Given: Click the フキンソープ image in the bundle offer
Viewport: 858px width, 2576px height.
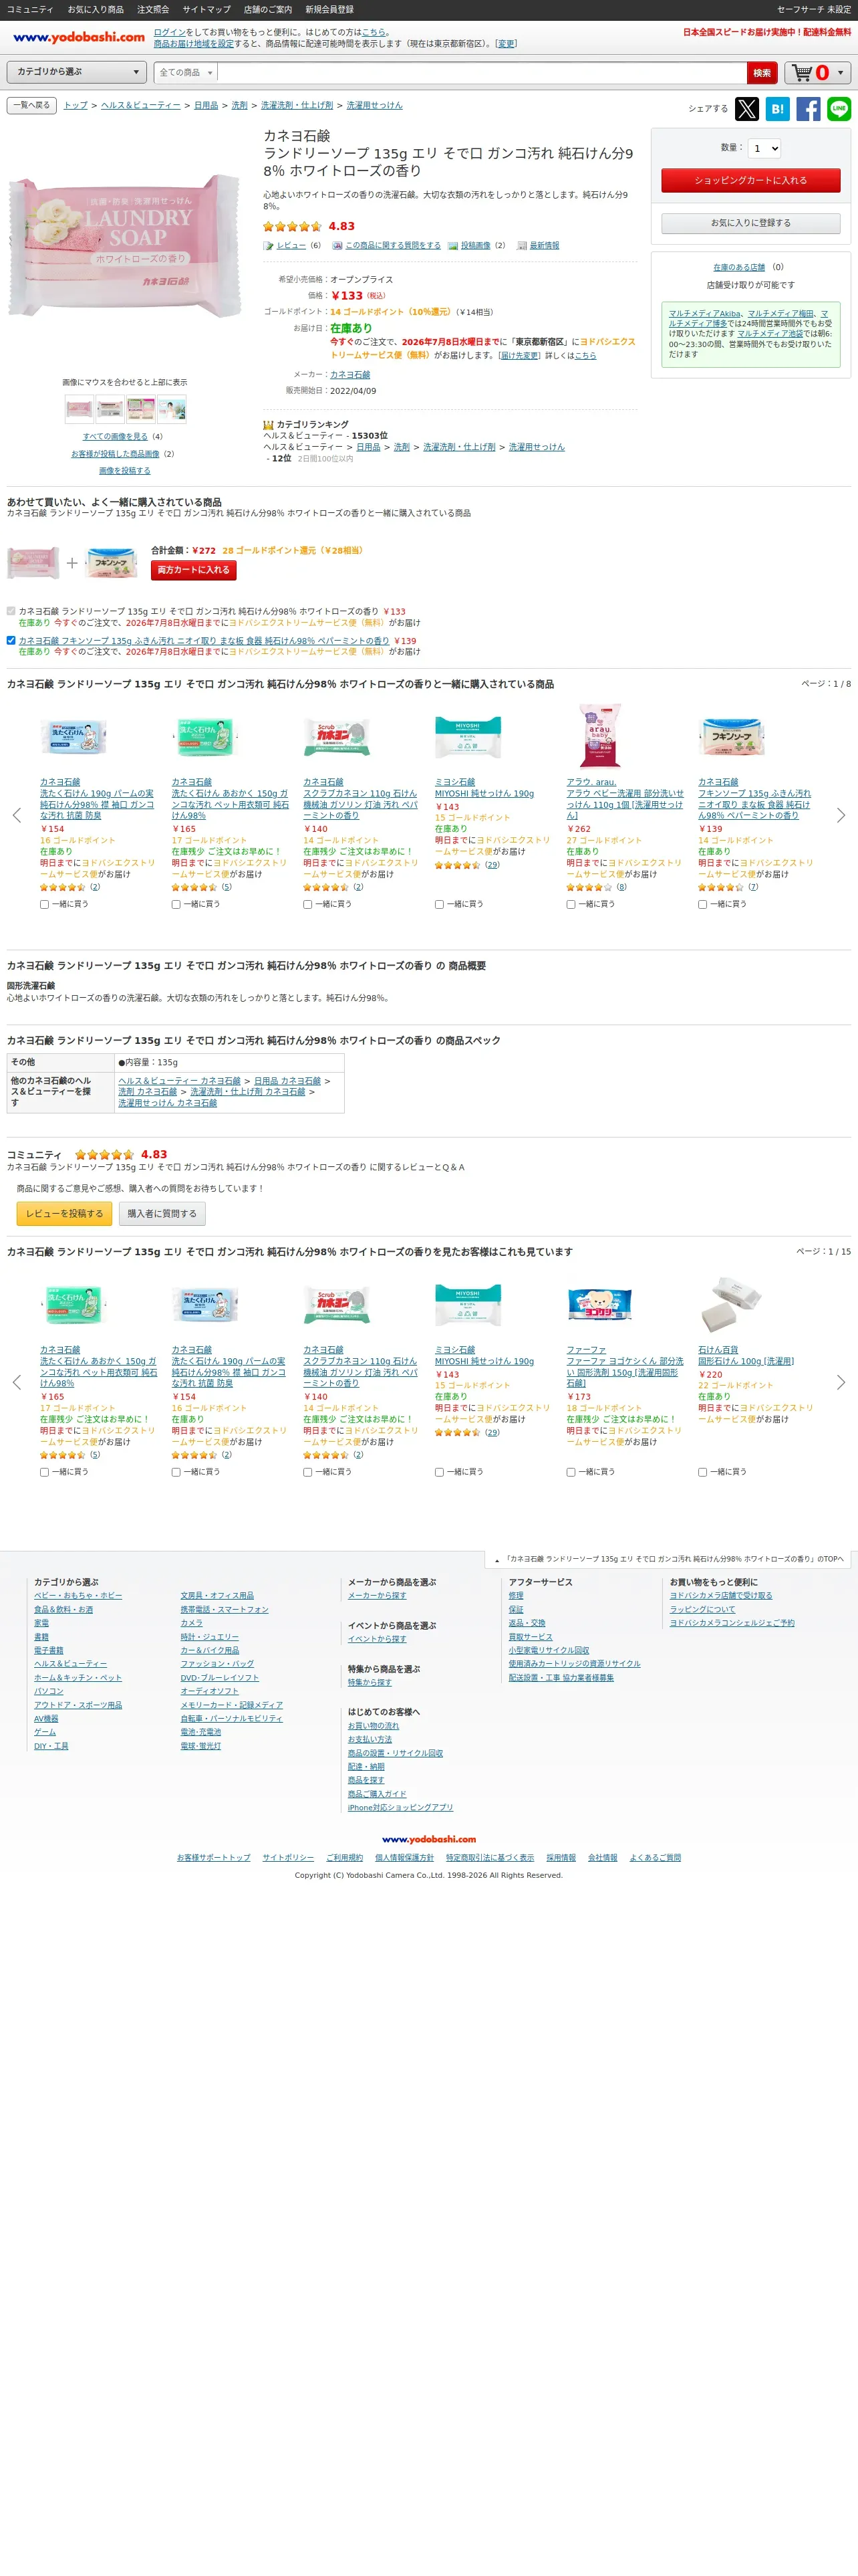Looking at the screenshot, I should click(111, 563).
